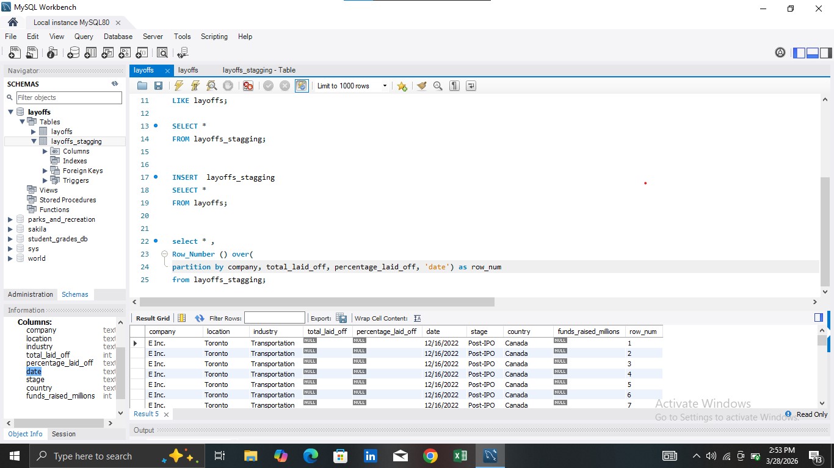
Task: Toggle invisible characters pilcrow button
Action: click(454, 86)
